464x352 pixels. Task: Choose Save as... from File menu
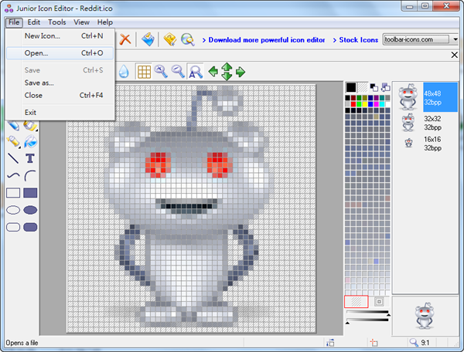point(39,83)
